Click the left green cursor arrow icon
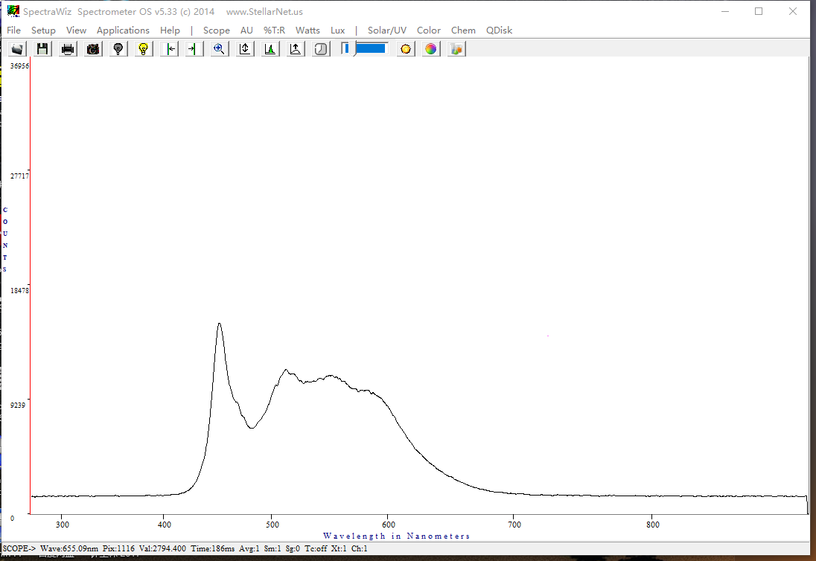The image size is (816, 561). coord(170,49)
